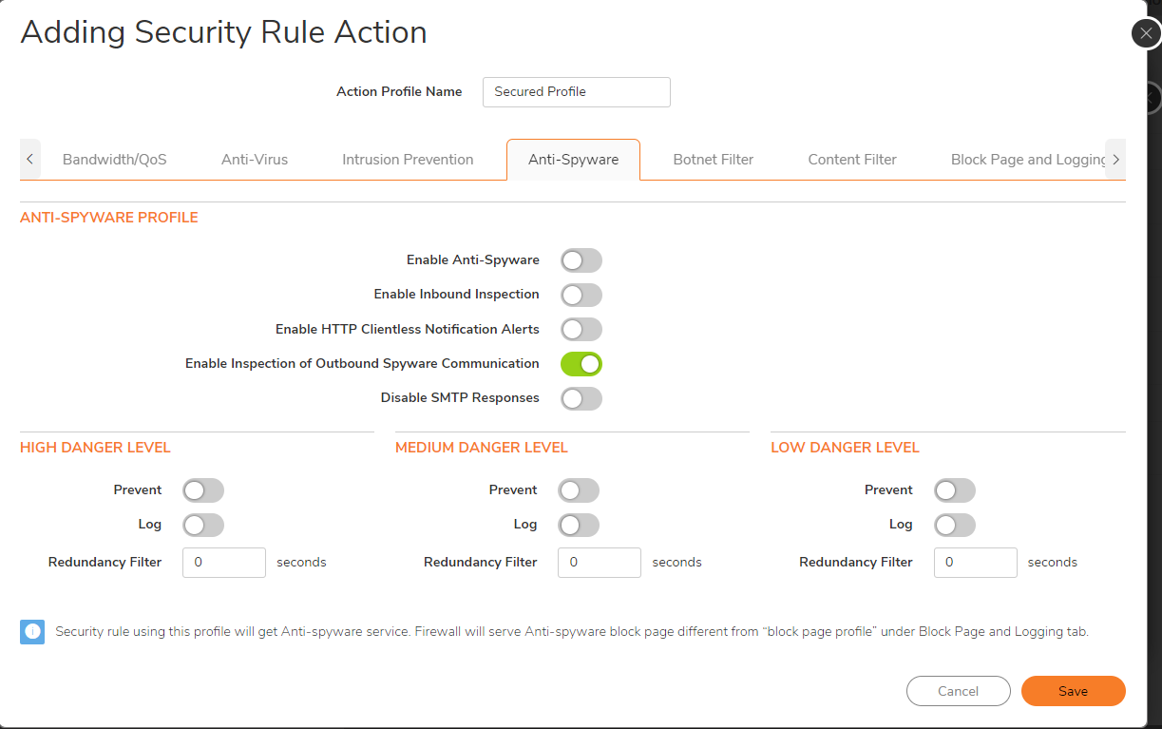Dismiss the dialog with the X icon
Screen dimensions: 1162x729
(1145, 32)
